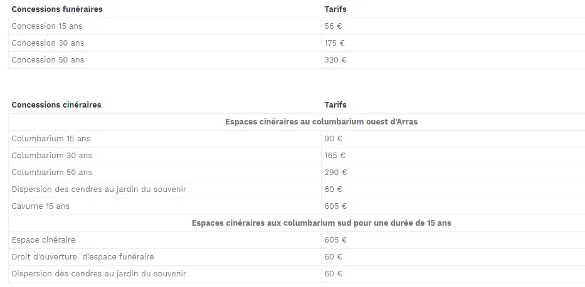Click the 175 € tariff cell

335,43
